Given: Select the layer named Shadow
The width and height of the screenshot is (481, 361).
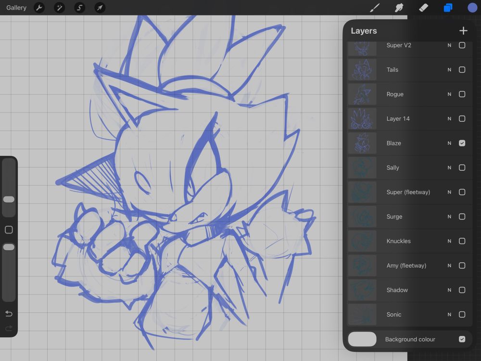Looking at the screenshot, I should click(397, 290).
